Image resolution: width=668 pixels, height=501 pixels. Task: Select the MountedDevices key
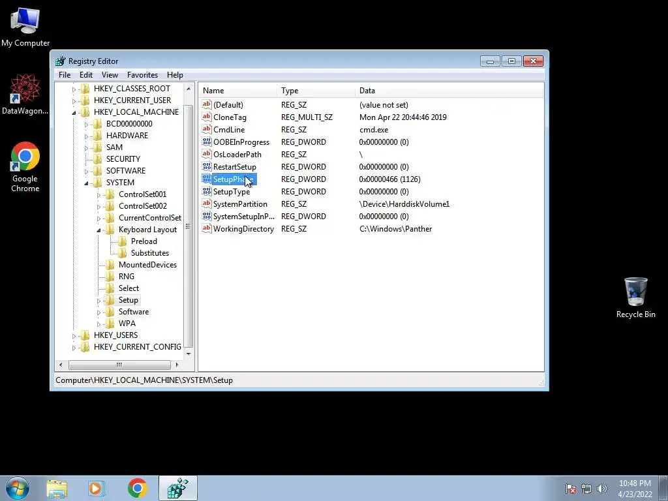click(147, 265)
